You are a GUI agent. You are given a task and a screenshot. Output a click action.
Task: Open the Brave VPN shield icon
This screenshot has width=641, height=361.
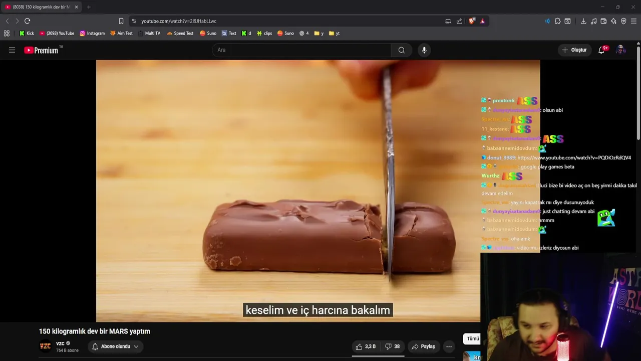click(623, 21)
